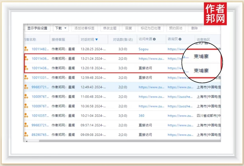Click the sort arrow next to 对话时间

click(97, 39)
